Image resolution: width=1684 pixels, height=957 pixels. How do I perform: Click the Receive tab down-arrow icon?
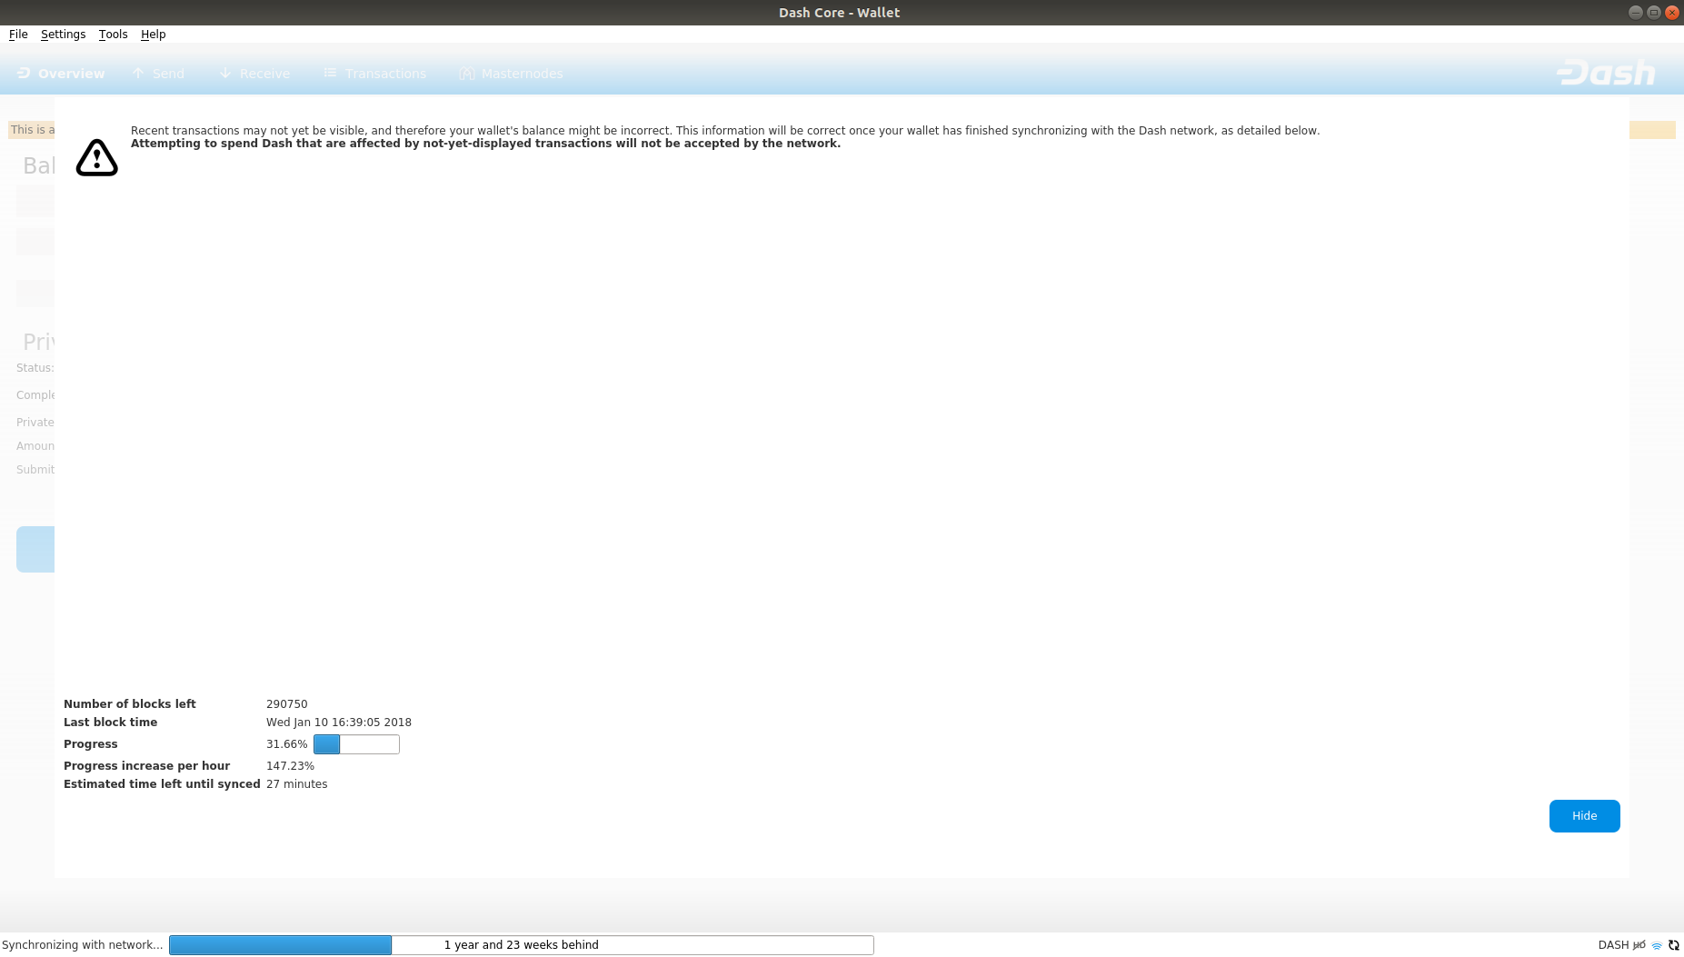[225, 73]
